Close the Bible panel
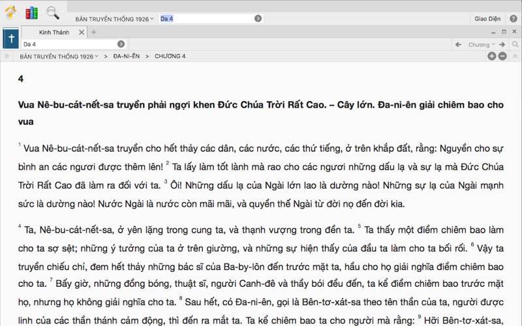The image size is (522, 326). point(514,31)
